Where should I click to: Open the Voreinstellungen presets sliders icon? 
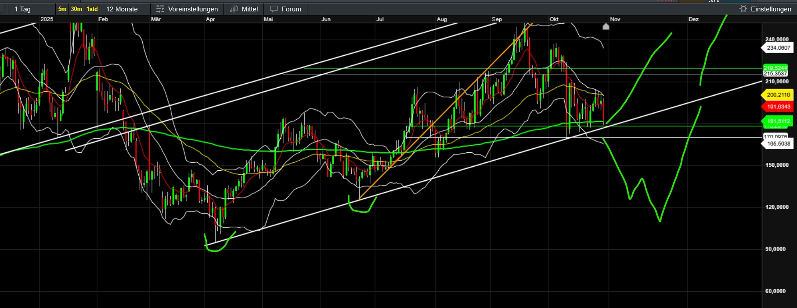(x=160, y=9)
